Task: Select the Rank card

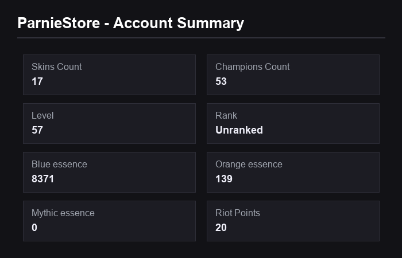Action: tap(293, 124)
